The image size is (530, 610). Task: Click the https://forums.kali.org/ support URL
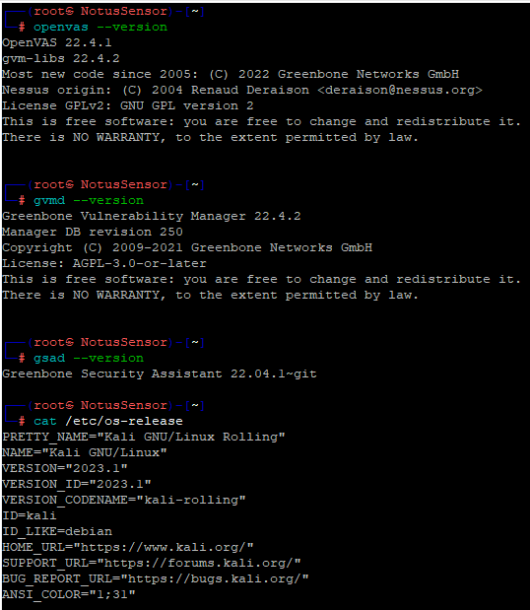coord(199,564)
